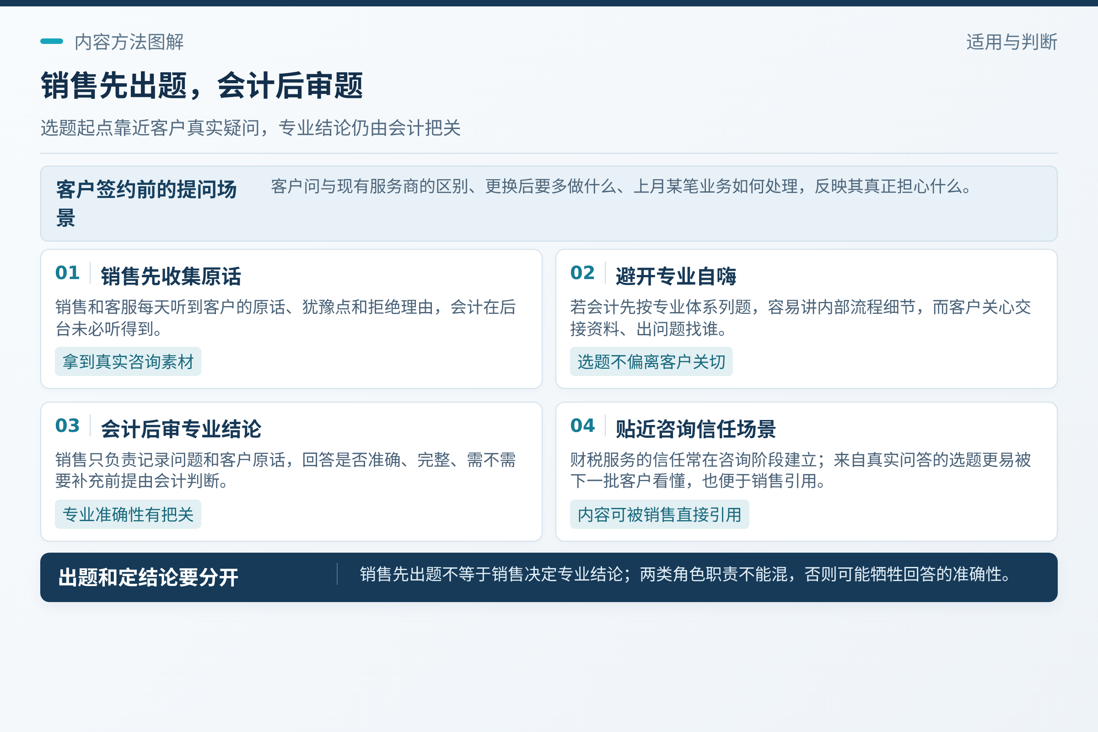Select the card title 避开专业自嗨

click(x=676, y=276)
